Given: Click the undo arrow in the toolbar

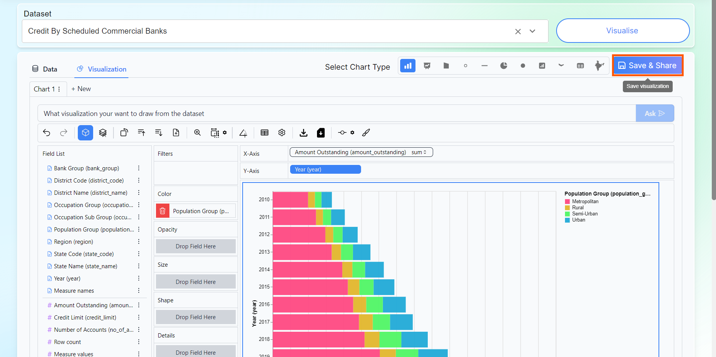Looking at the screenshot, I should tap(47, 133).
